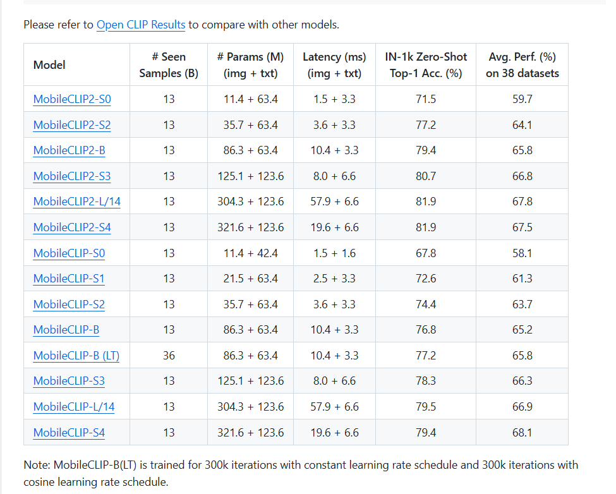The height and width of the screenshot is (494, 616).
Task: Click the MobileCLIP-B(LT) training note paragraph
Action: 301,473
